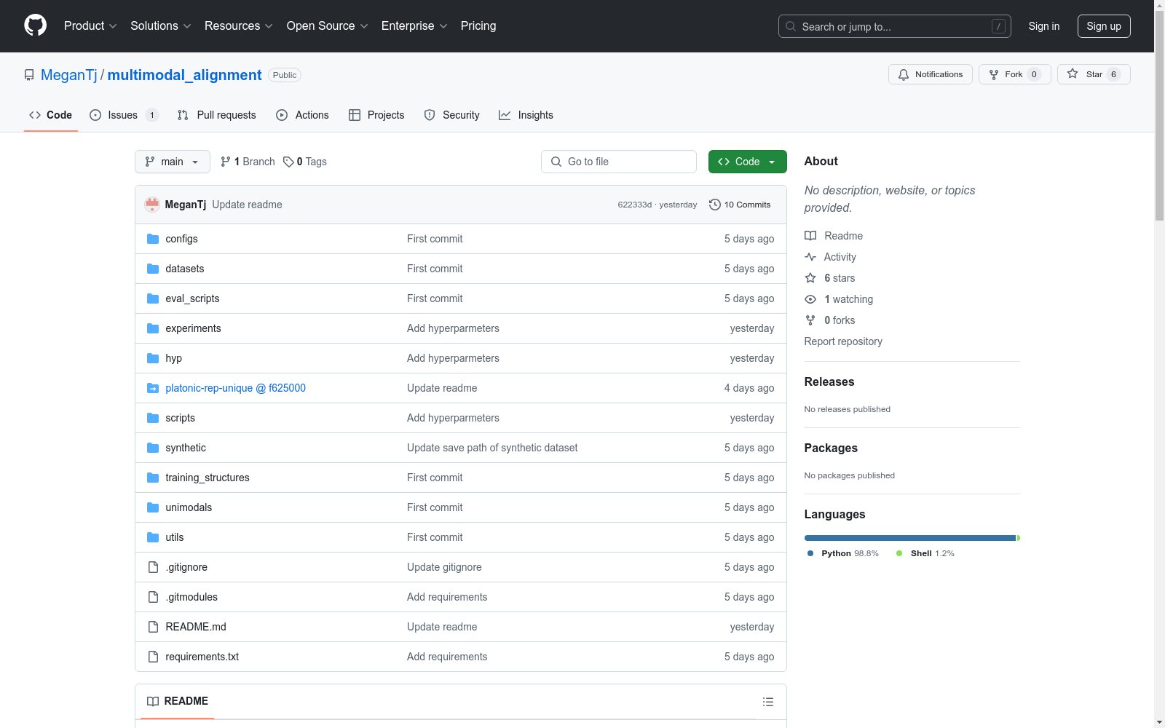
Task: Click the search magnifier icon in header
Action: tap(791, 26)
